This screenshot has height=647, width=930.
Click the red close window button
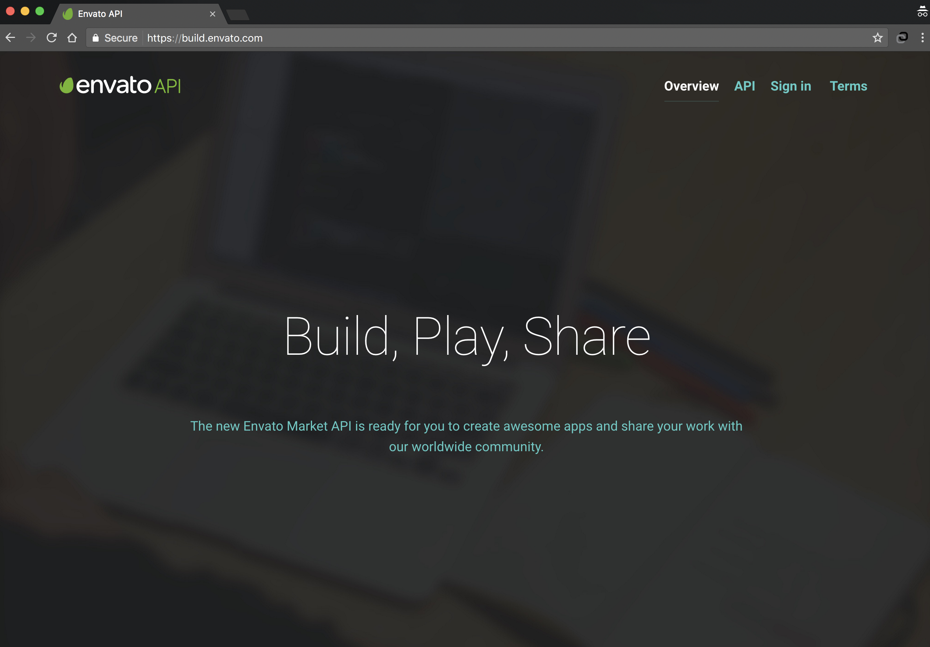11,11
